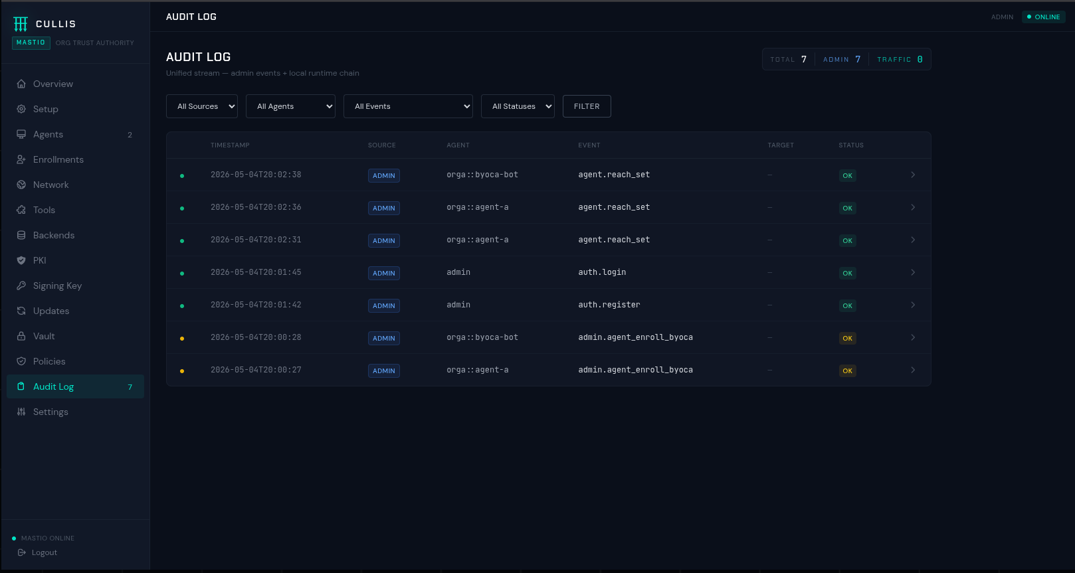The image size is (1075, 573).
Task: Open the Enrollments page
Action: point(75,159)
